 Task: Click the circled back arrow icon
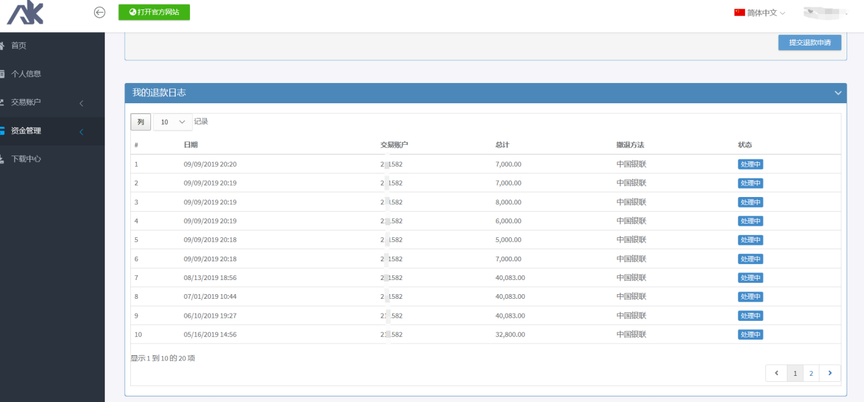pos(99,12)
